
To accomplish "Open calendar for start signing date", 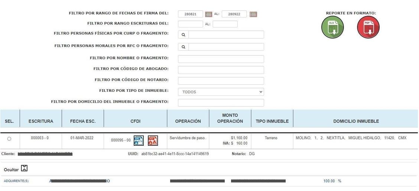I will click(x=208, y=14).
